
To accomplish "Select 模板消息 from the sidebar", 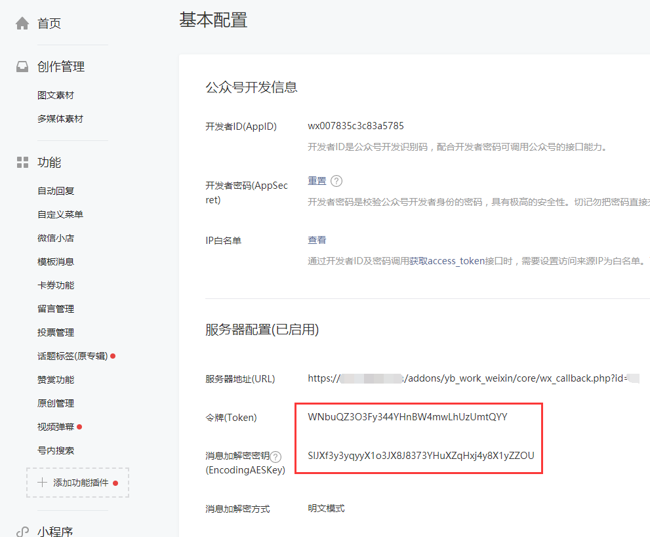I will (x=56, y=262).
